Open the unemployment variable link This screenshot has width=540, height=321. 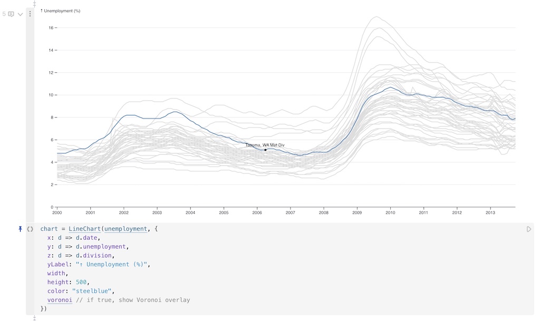124,229
